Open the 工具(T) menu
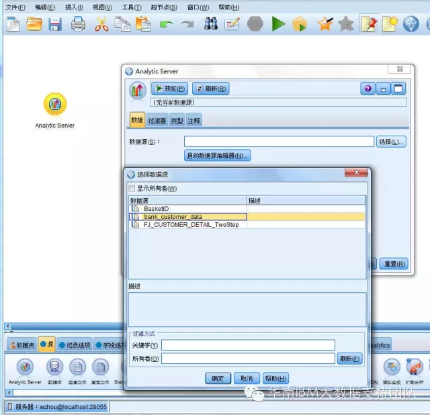The height and width of the screenshot is (415, 430). coord(132,7)
